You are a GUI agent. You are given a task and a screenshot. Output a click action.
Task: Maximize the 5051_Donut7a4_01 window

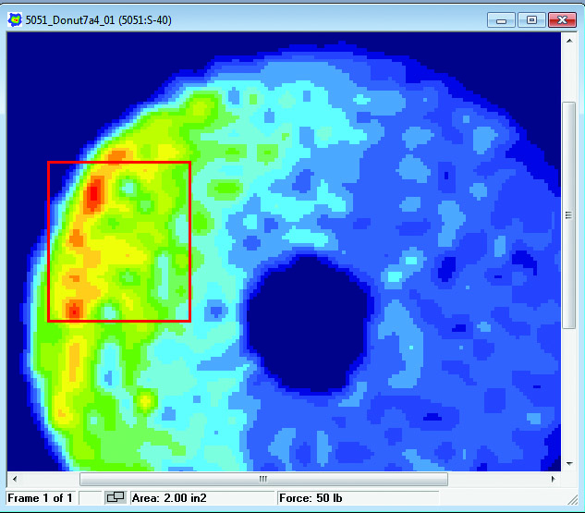pyautogui.click(x=531, y=19)
